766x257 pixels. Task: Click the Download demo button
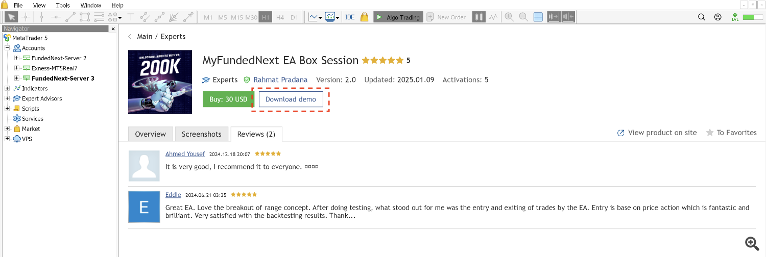point(291,99)
